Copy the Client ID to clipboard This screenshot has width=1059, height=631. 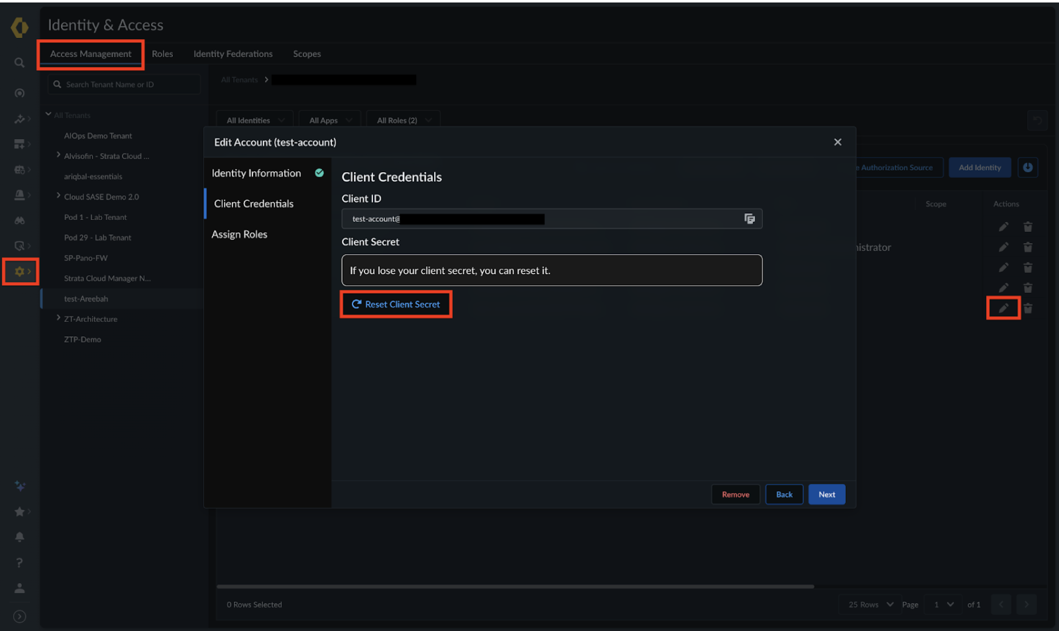click(x=749, y=219)
